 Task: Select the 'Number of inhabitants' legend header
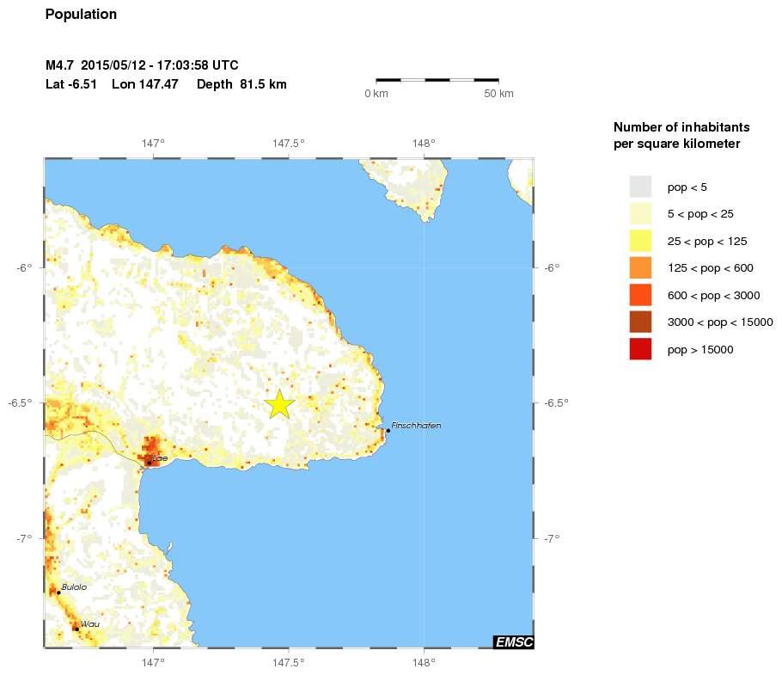click(x=681, y=126)
